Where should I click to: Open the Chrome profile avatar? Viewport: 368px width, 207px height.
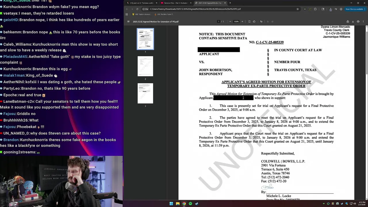pyautogui.click(x=341, y=9)
